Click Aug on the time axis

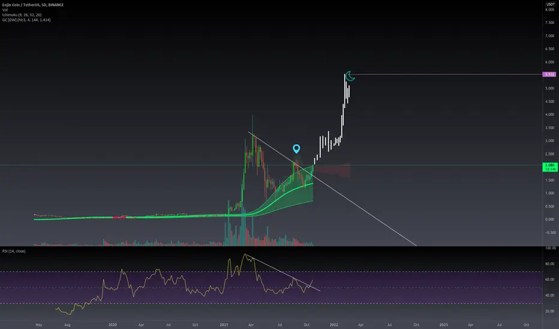pos(67,325)
